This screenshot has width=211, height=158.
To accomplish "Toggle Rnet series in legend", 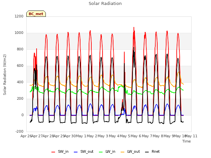I will pyautogui.click(x=152, y=152).
